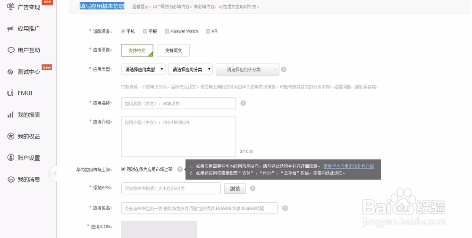Click the 用户互动 chat bubble icon
Viewport: 472px width, 238px height.
(11, 50)
